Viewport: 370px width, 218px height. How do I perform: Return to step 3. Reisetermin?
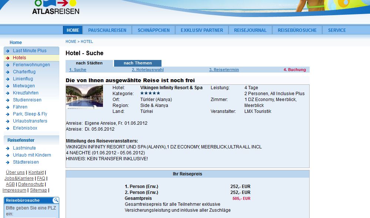224,70
